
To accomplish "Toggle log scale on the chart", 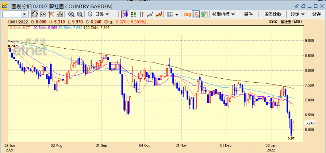I will pos(187,14).
